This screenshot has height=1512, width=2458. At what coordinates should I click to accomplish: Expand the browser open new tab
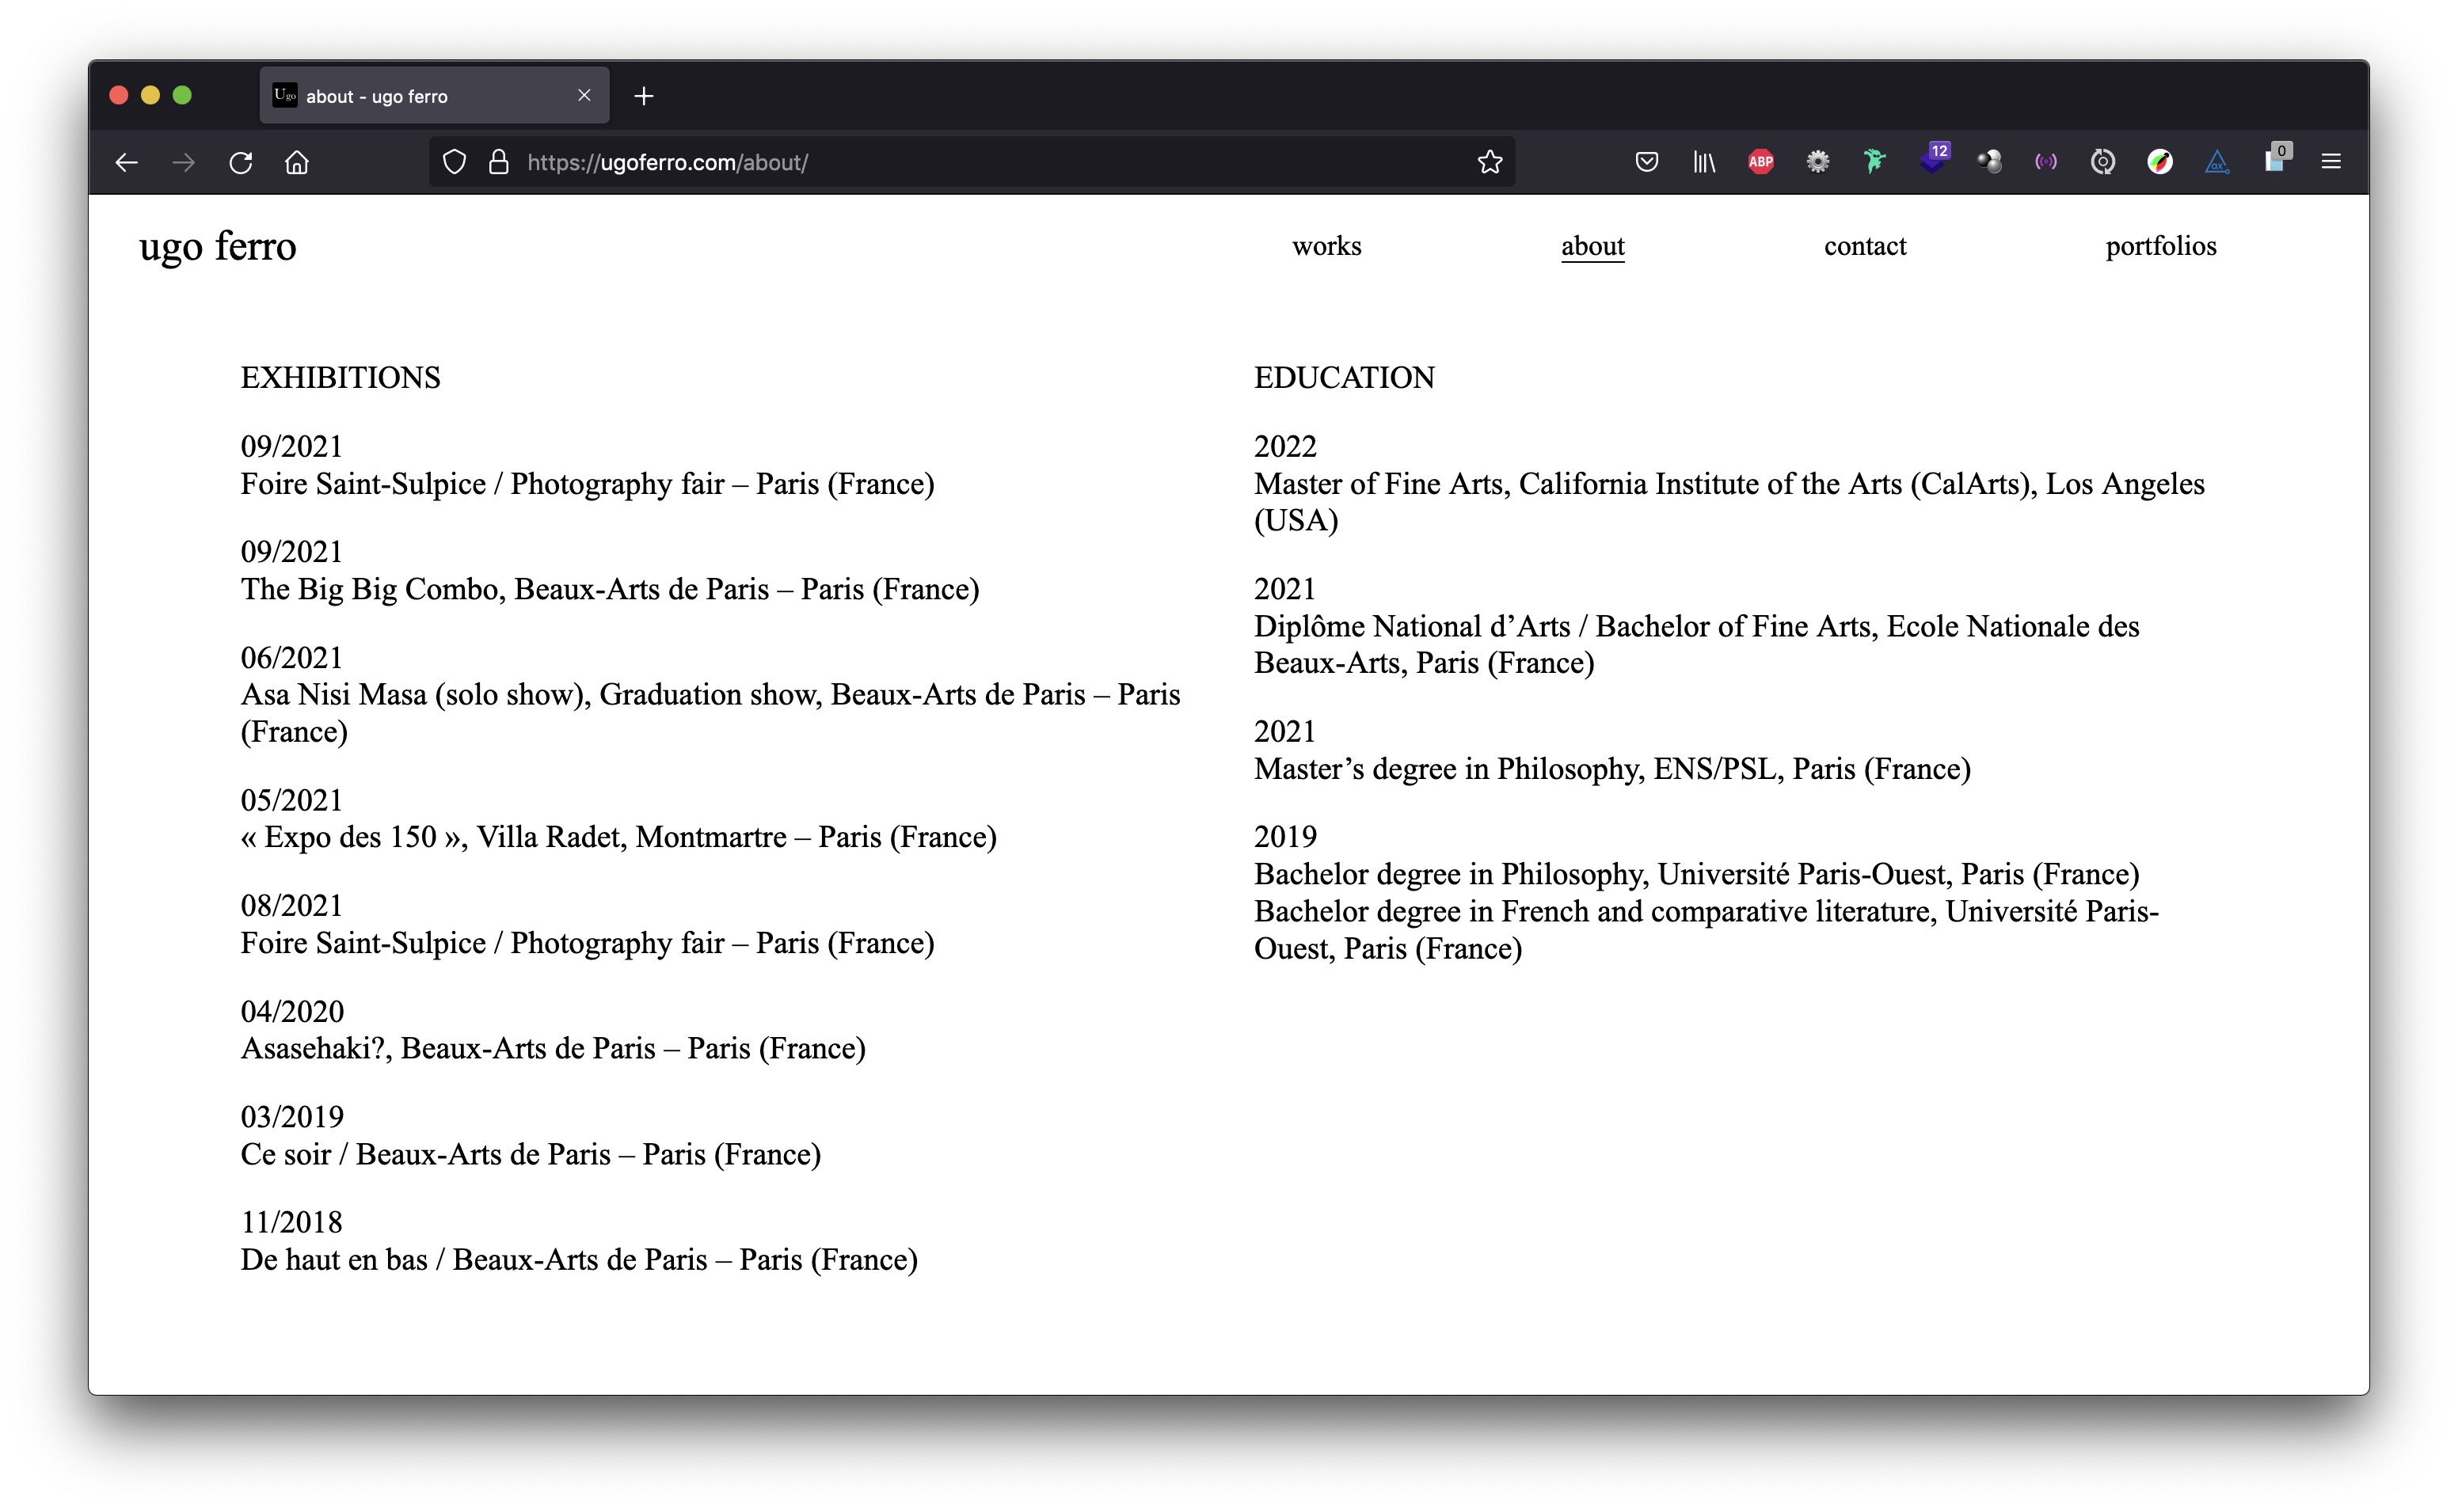645,95
